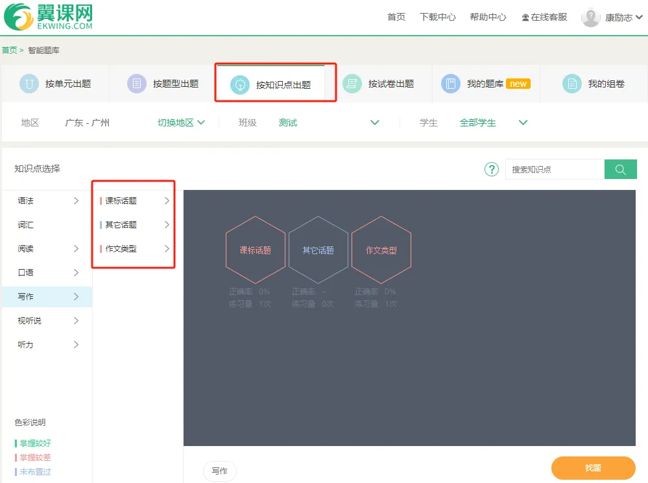Click the 知识点选择 heading
The width and height of the screenshot is (648, 483).
37,169
